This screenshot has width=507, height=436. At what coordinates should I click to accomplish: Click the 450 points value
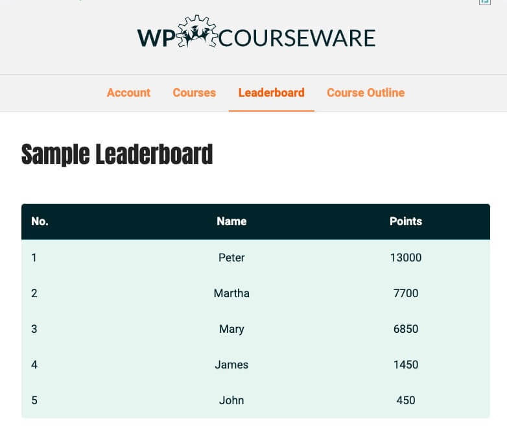[x=406, y=400]
